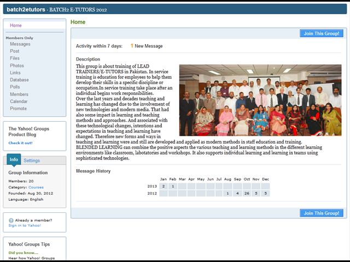Open Files section in sidebar

tap(15, 58)
